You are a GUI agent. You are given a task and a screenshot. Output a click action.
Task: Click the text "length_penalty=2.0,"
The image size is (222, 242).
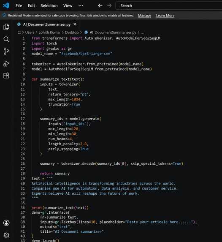[x=68, y=144]
